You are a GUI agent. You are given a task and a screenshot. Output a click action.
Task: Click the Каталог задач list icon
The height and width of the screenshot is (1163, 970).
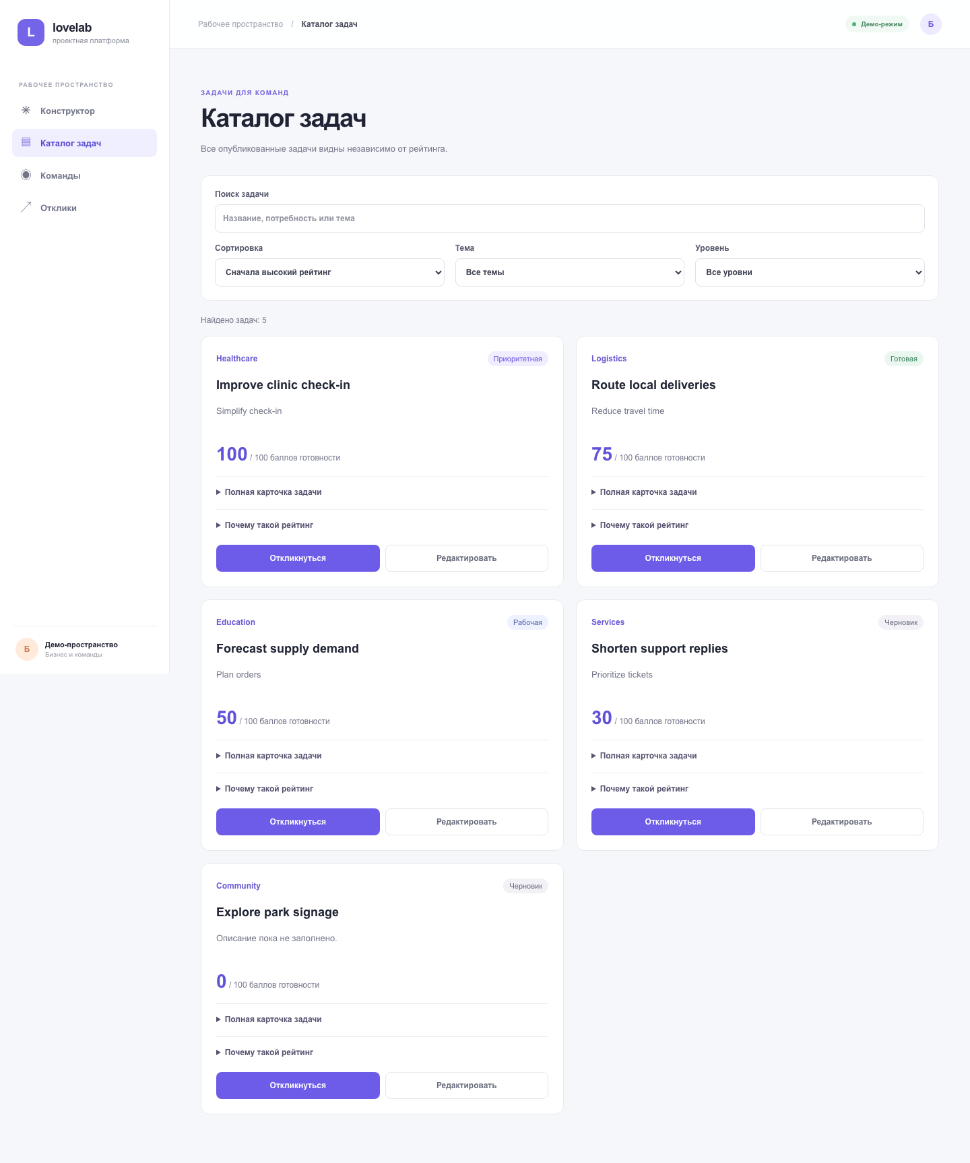pos(26,142)
